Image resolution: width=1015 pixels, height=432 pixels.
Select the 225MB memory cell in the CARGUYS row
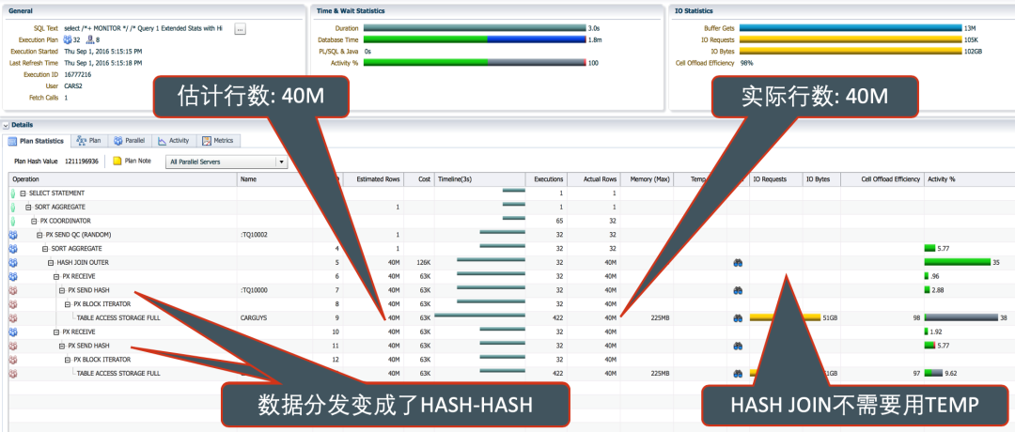659,318
